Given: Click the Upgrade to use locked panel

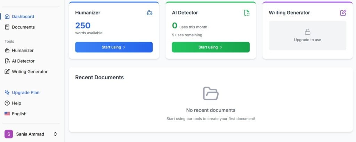Looking at the screenshot, I should pyautogui.click(x=308, y=35).
